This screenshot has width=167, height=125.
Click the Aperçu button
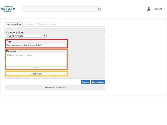[x=85, y=82]
